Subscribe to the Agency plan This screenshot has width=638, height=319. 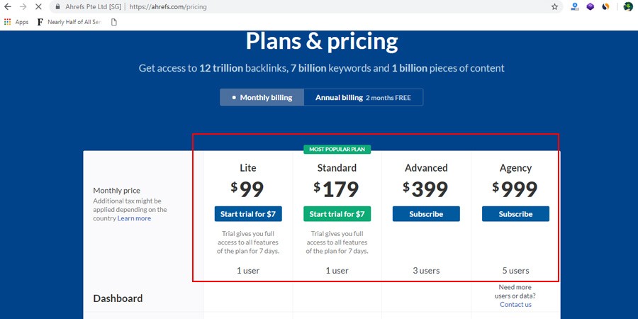point(515,214)
